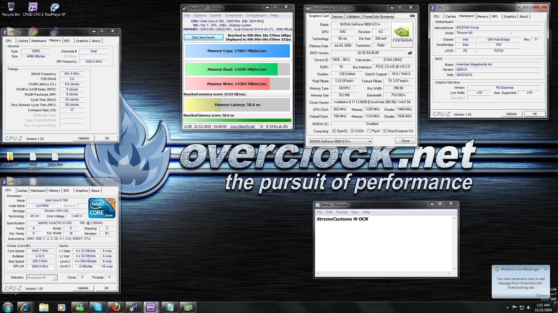Screen dimensions: 558x313
Task: Open SPD tab in CPU-Z Memory window
Action: pyautogui.click(x=67, y=41)
